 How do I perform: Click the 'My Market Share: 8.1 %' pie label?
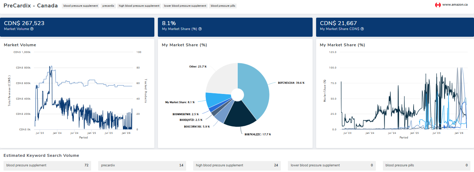click(x=180, y=102)
